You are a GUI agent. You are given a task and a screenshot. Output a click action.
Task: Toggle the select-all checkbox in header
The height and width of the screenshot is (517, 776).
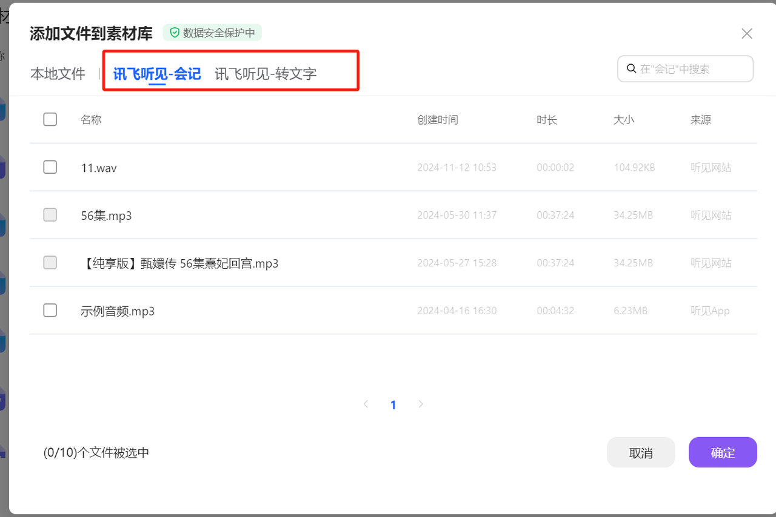click(50, 119)
